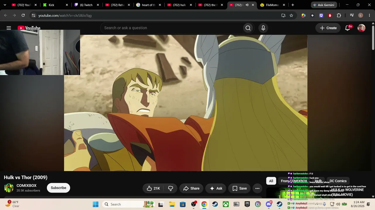Click the YouTube search input field
This screenshot has width=375, height=210.
pos(171,28)
